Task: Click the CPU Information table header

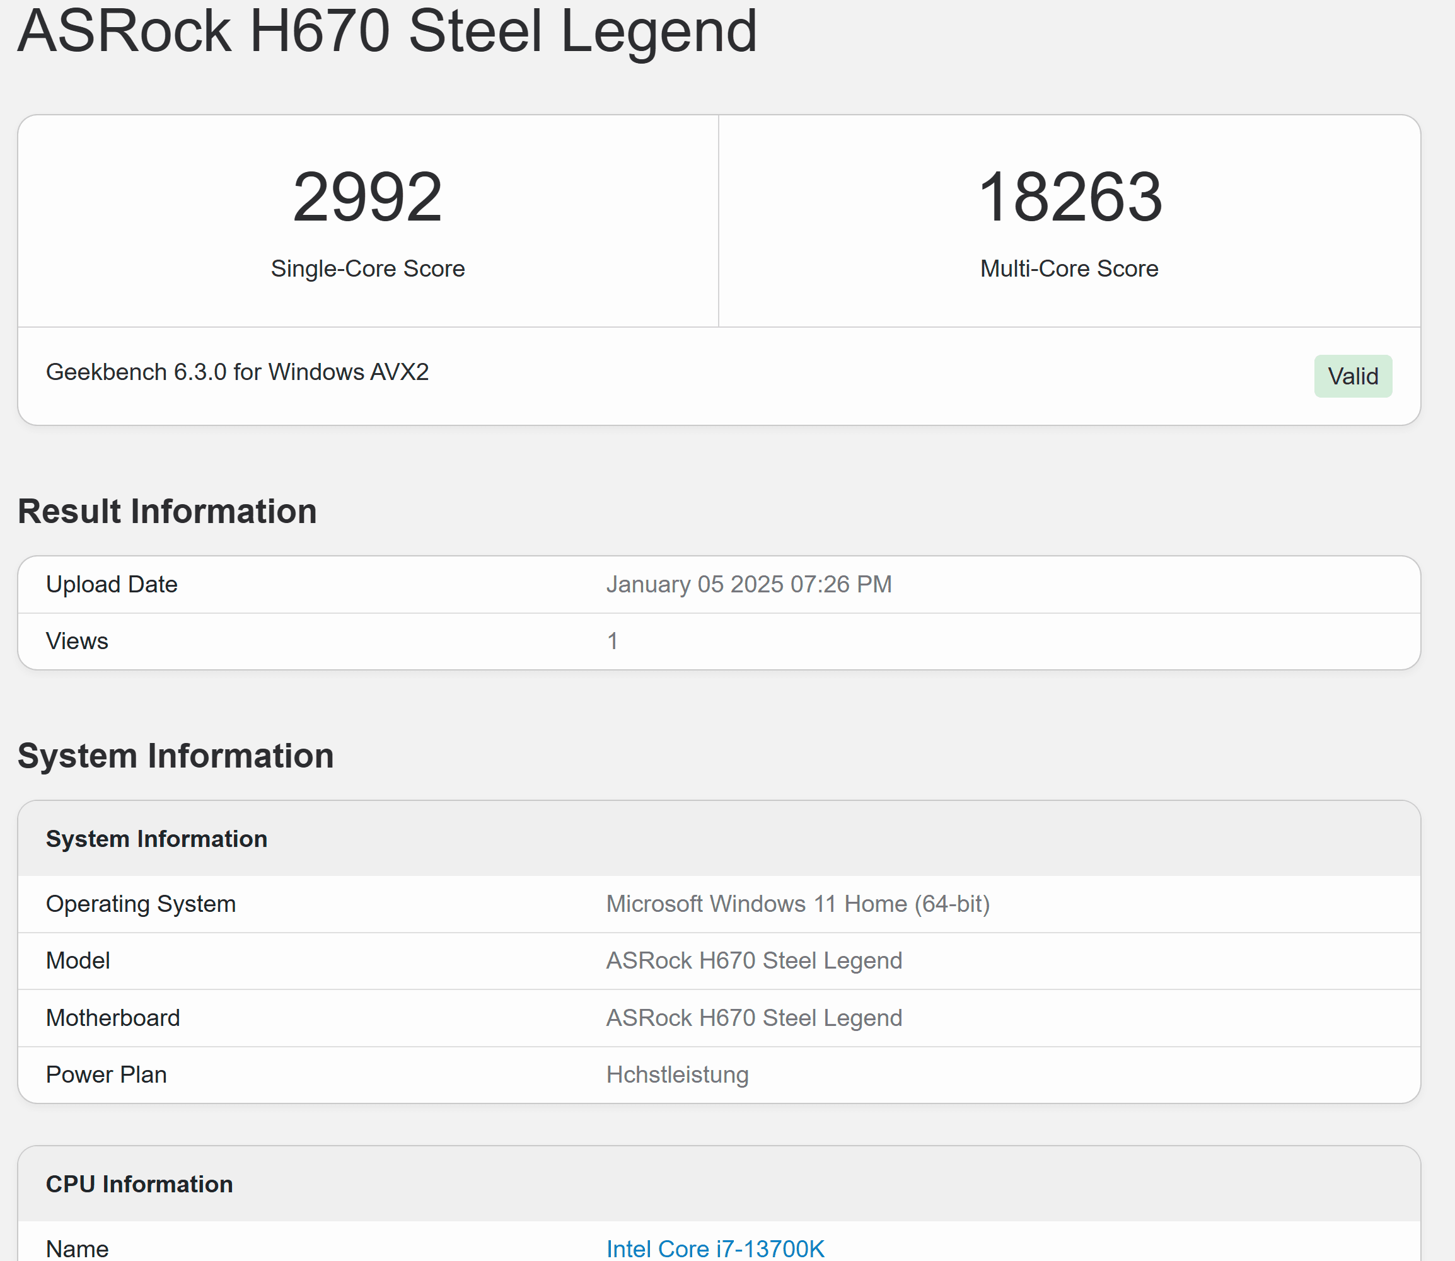Action: [139, 1183]
